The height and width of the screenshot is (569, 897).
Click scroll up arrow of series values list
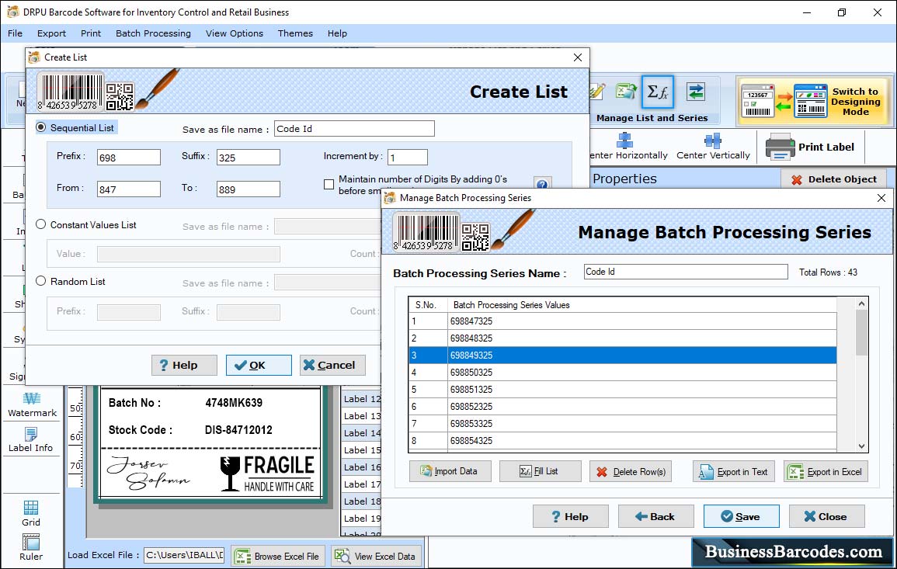[861, 304]
